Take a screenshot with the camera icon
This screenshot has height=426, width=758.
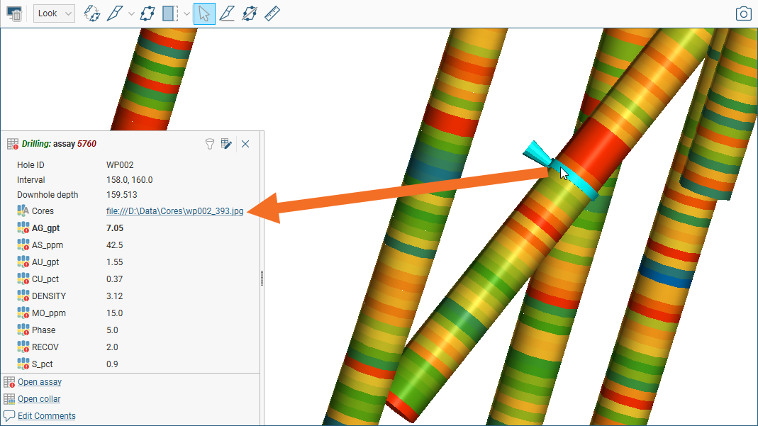pos(743,13)
